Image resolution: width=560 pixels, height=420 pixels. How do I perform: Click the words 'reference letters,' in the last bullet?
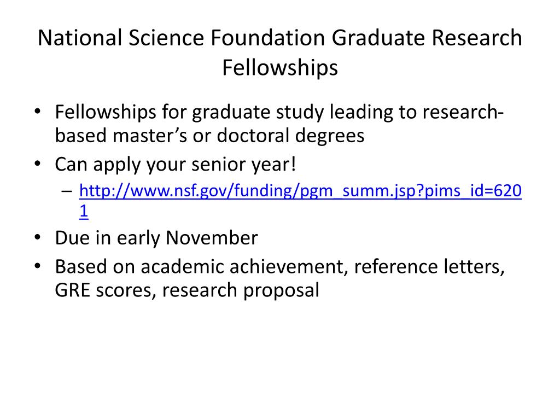429,267
